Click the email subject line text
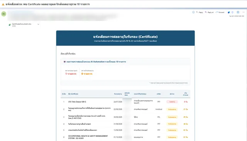Image resolution: width=247 pixels, height=141 pixels. pos(47,4)
